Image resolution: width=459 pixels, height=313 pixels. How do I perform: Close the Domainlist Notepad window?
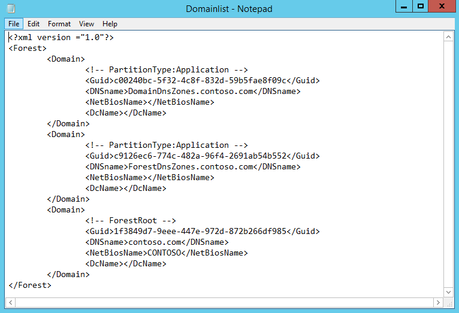(x=442, y=6)
